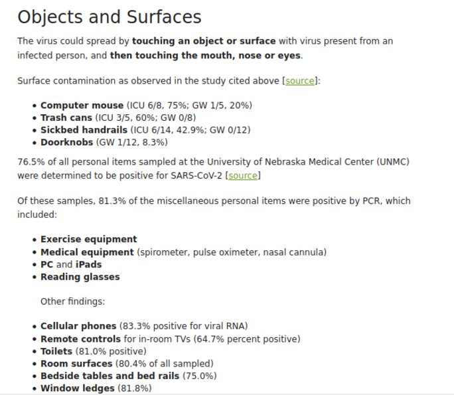Select the "Remote controls" list entry
Viewport: 454px width, 395px height.
[x=81, y=339]
